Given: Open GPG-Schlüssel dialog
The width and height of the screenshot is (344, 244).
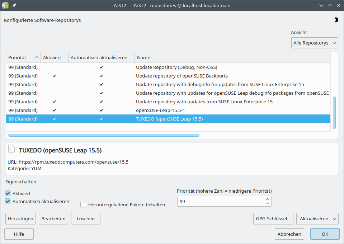Looking at the screenshot, I should (273, 219).
